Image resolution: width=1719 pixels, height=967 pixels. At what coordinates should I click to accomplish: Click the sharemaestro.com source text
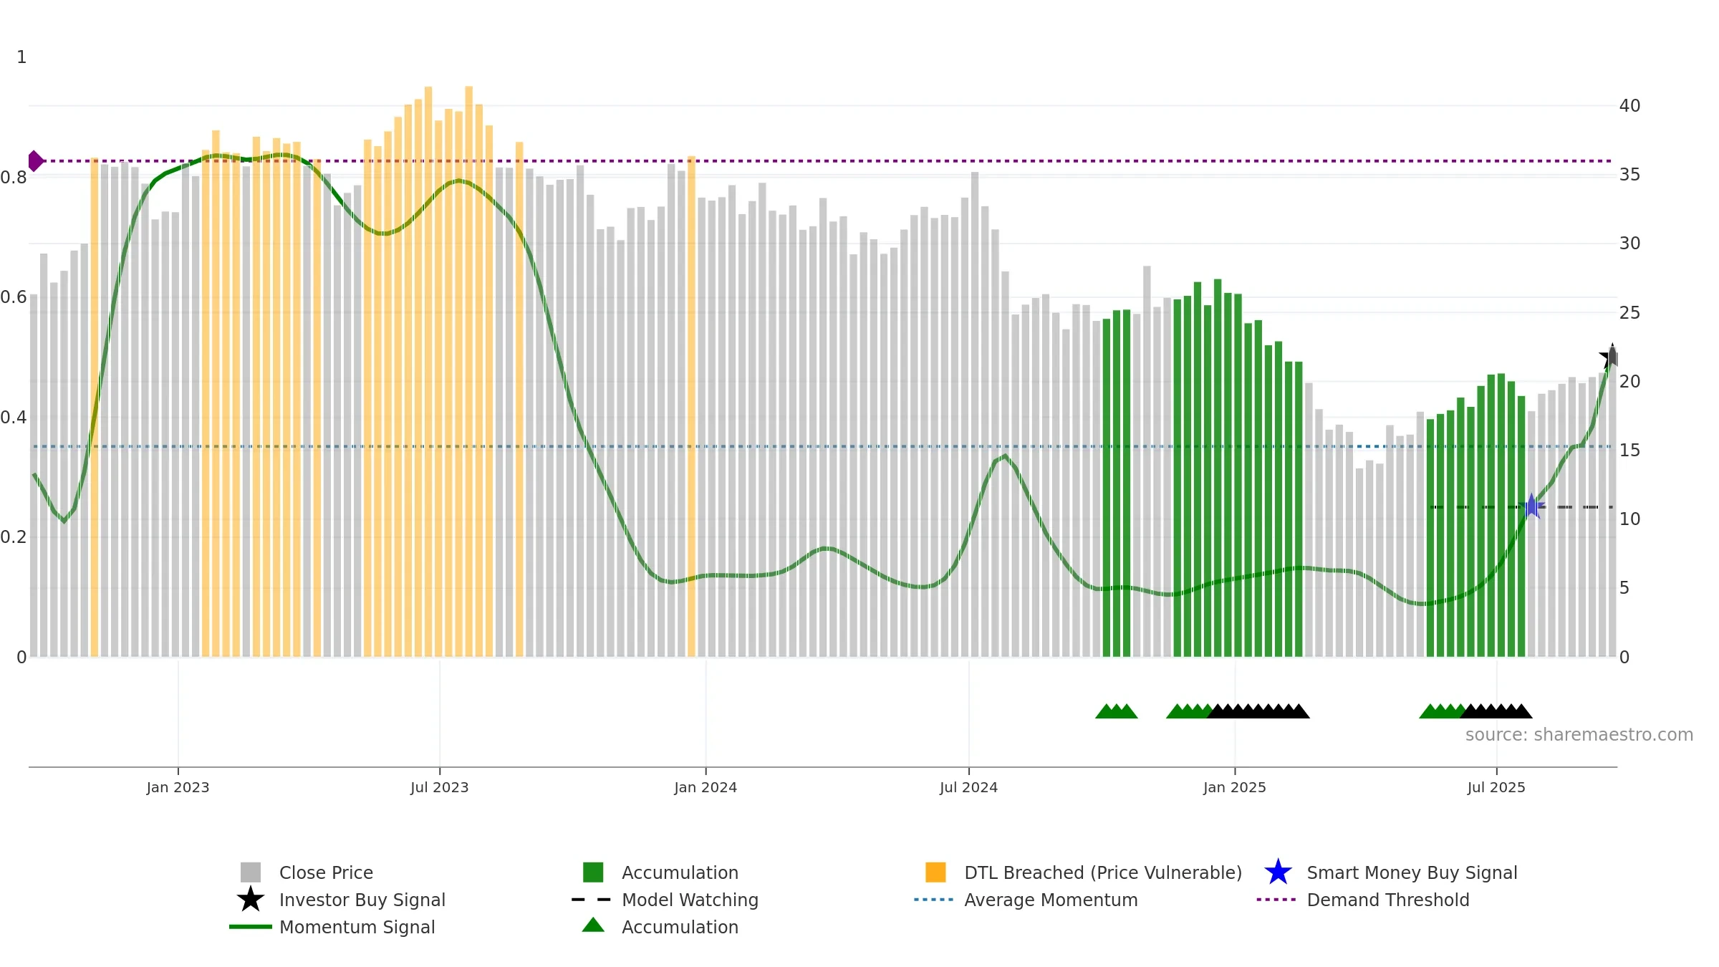pyautogui.click(x=1579, y=735)
